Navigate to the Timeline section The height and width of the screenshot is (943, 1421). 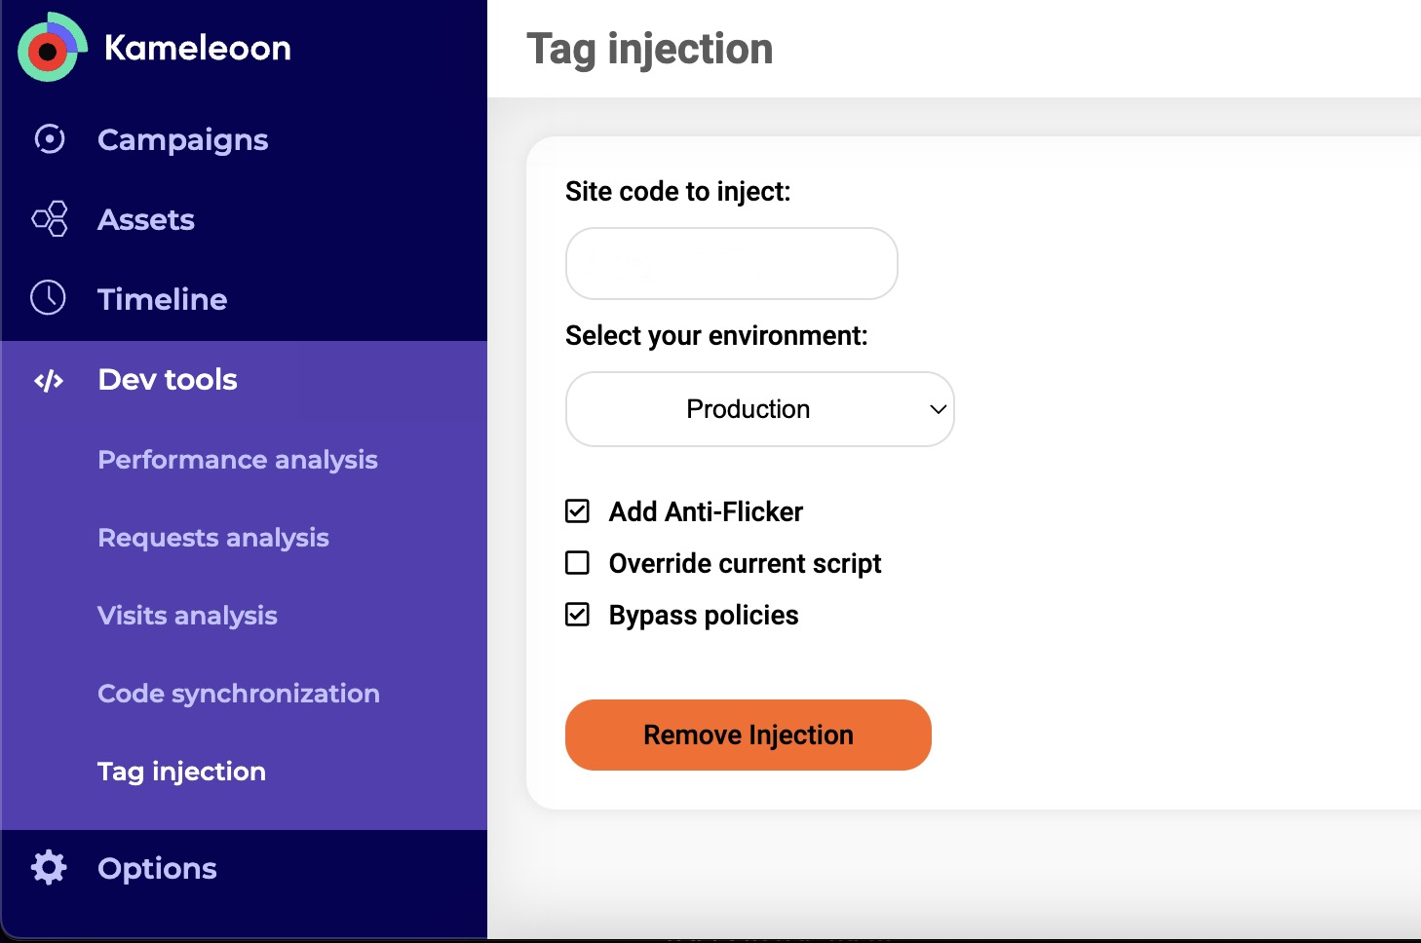coord(162,298)
